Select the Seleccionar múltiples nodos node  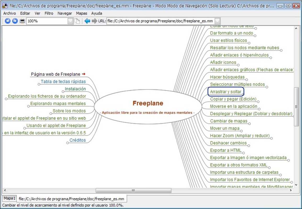click(237, 84)
